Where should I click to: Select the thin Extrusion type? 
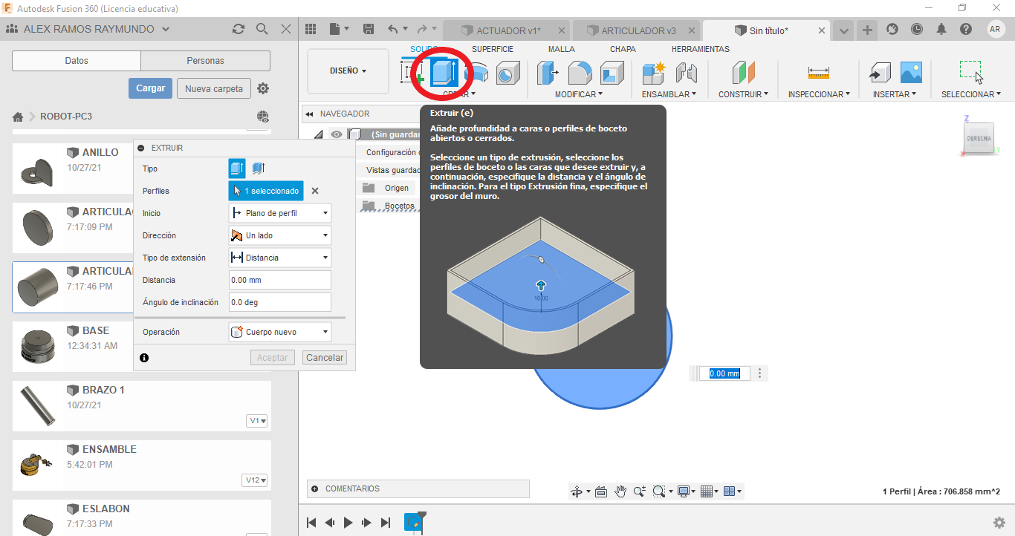tap(258, 169)
